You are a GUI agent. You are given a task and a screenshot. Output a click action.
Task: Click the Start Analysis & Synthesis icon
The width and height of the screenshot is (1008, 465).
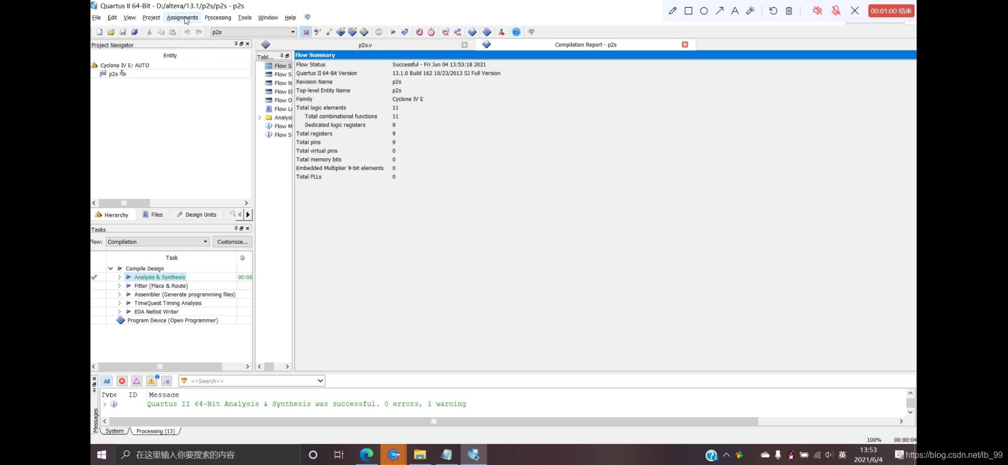pyautogui.click(x=405, y=32)
